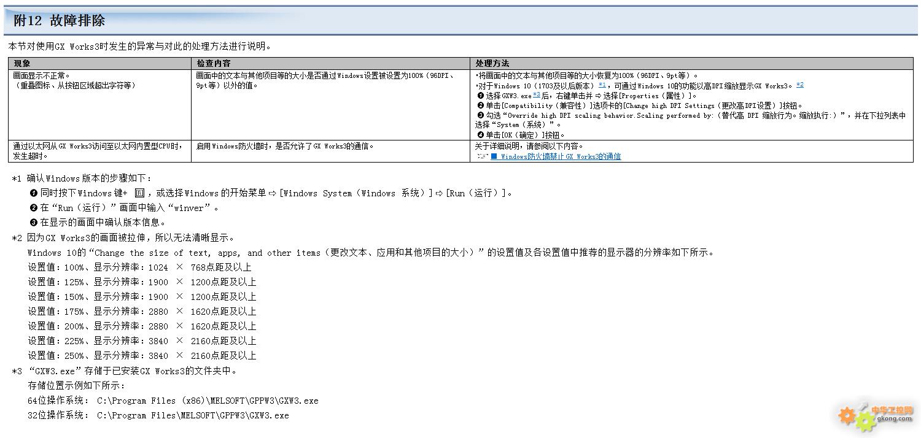
Task: Click the 设置值:175% resolution line
Action: (142, 312)
